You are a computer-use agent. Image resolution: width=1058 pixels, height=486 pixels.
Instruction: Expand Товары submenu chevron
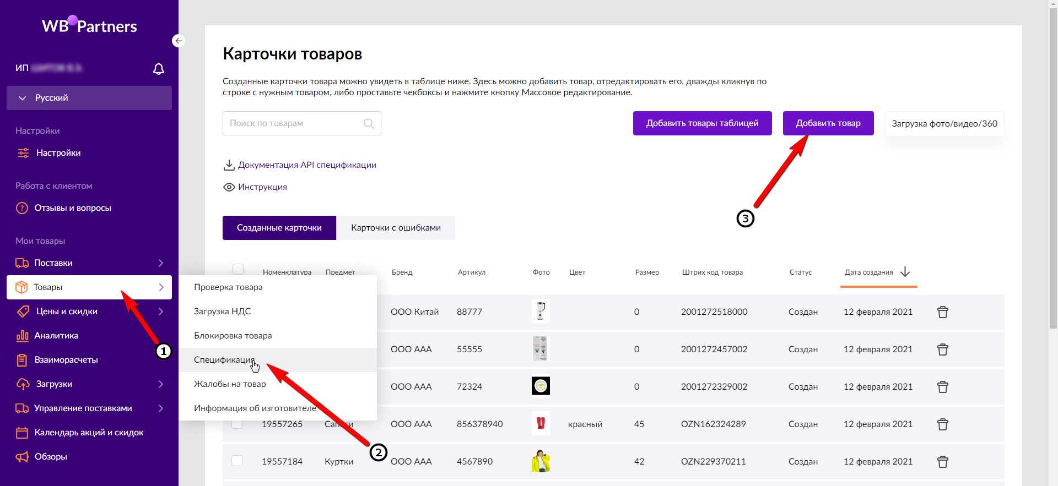(x=161, y=287)
